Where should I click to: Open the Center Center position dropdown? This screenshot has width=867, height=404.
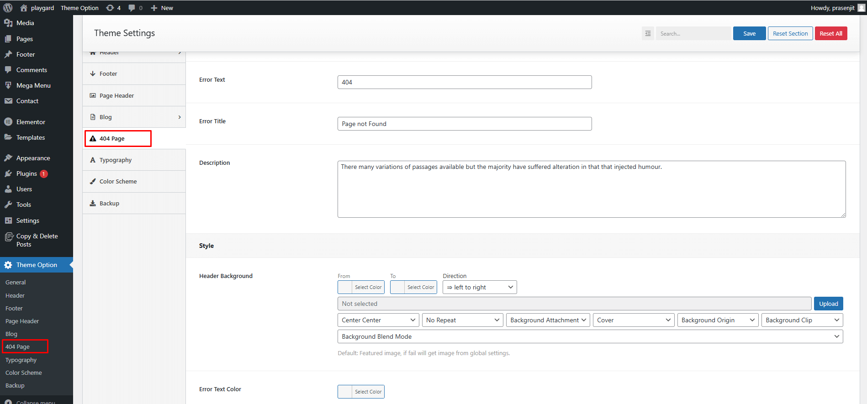(378, 320)
